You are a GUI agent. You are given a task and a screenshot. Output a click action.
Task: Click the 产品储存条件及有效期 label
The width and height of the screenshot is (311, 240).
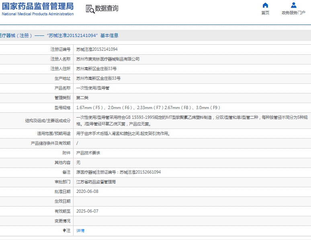51,143
